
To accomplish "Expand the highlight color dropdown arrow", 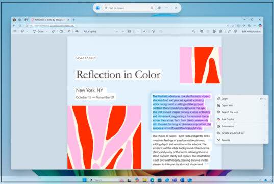I will pyautogui.click(x=27, y=32).
